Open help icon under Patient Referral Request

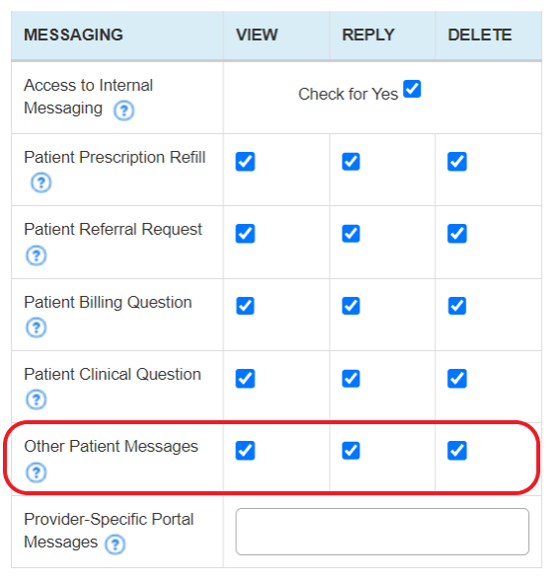click(36, 255)
